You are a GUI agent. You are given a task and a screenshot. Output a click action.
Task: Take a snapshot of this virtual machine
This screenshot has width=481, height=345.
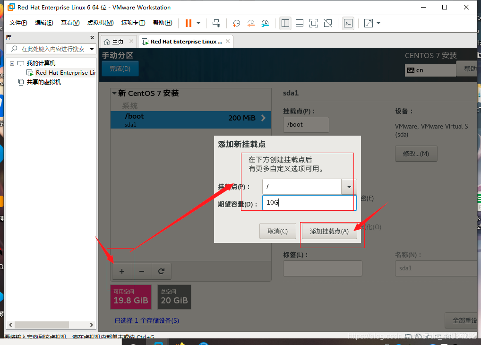point(236,23)
